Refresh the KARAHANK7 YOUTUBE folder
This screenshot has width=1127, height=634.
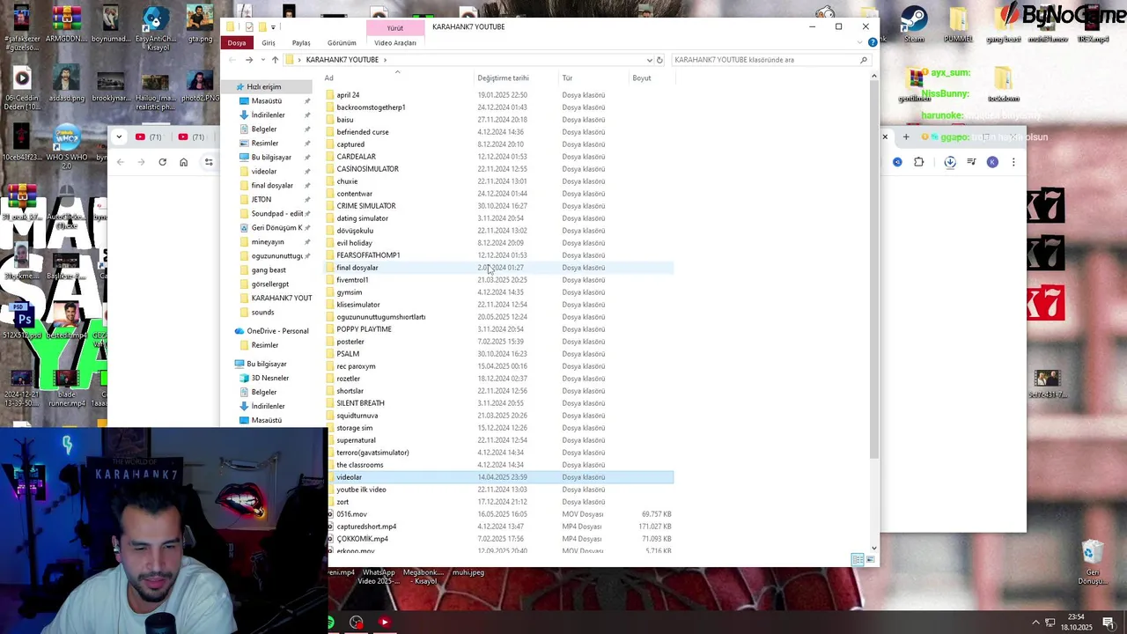[x=659, y=60]
